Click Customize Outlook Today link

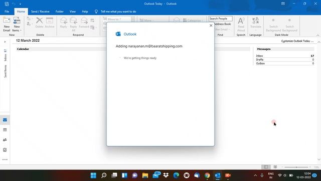(x=297, y=41)
